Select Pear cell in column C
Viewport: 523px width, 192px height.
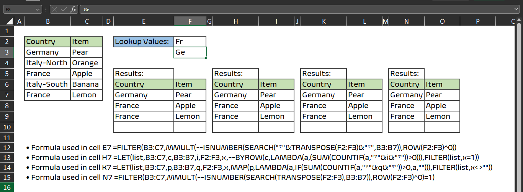coord(87,52)
